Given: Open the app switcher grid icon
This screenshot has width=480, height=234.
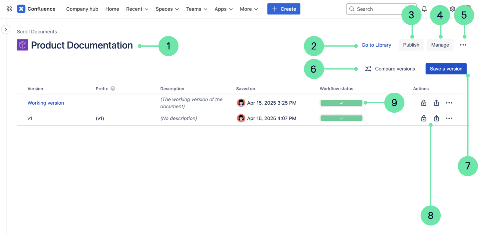Looking at the screenshot, I should pyautogui.click(x=9, y=9).
